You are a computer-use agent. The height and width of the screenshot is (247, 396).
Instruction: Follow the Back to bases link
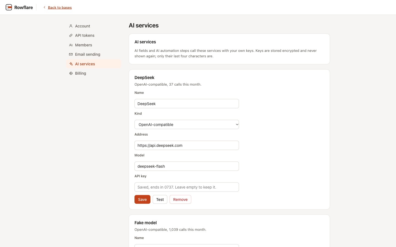(x=60, y=7)
